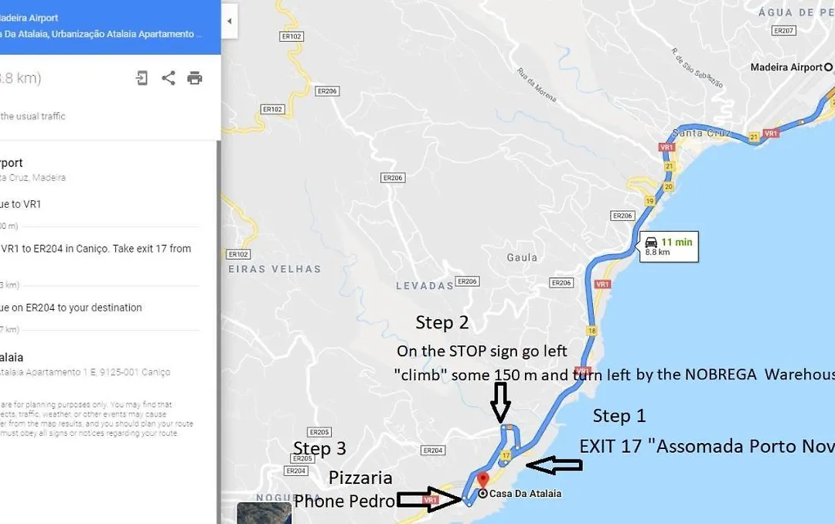Viewport: 835px width, 524px height.
Task: Click the ER102 road shield near Eiras Velhas
Action: pos(239,254)
